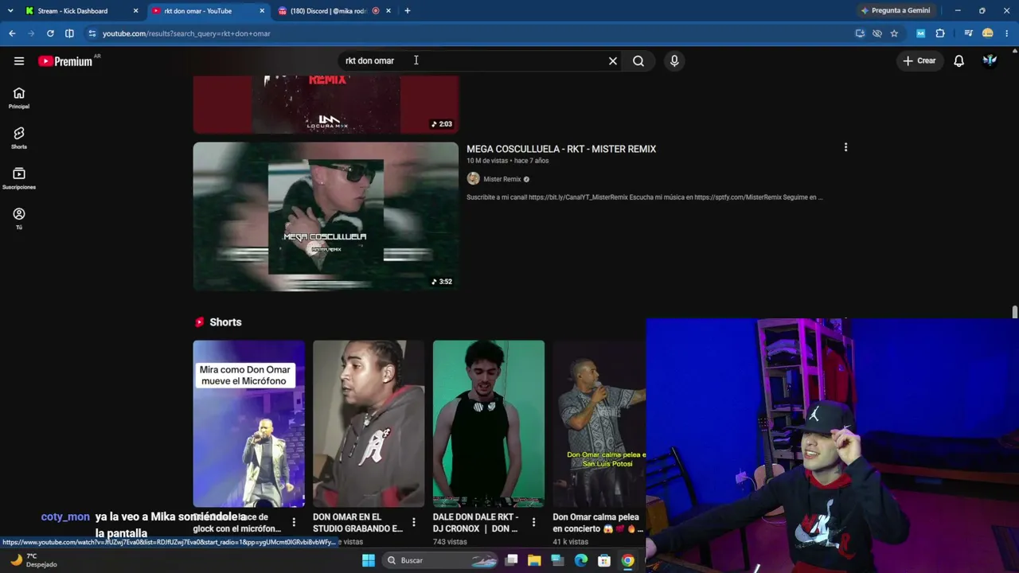Open File Explorer from the taskbar
The width and height of the screenshot is (1019, 573).
tap(534, 560)
